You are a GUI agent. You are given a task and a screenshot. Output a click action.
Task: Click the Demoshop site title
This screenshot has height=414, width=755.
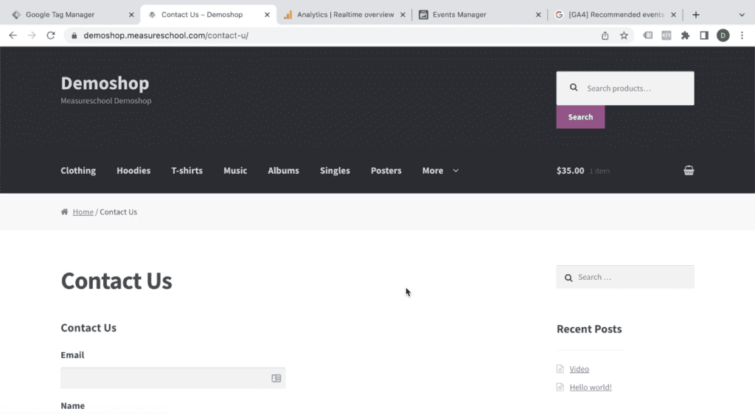pyautogui.click(x=105, y=83)
